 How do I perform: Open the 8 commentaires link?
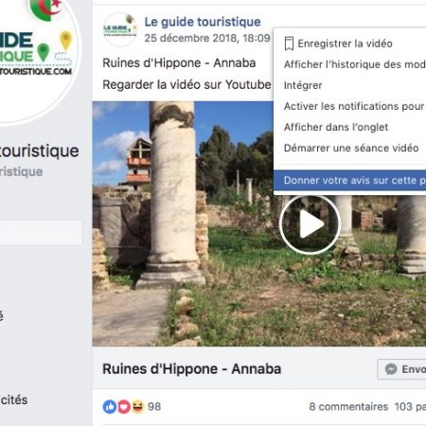[x=348, y=406]
